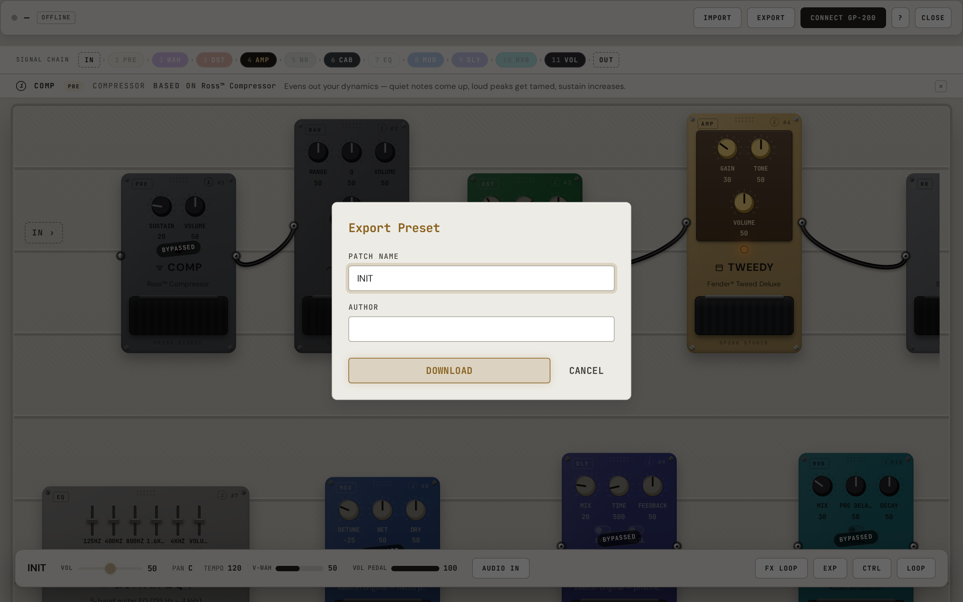Cancel the Export Preset dialog
The height and width of the screenshot is (602, 963).
click(586, 370)
